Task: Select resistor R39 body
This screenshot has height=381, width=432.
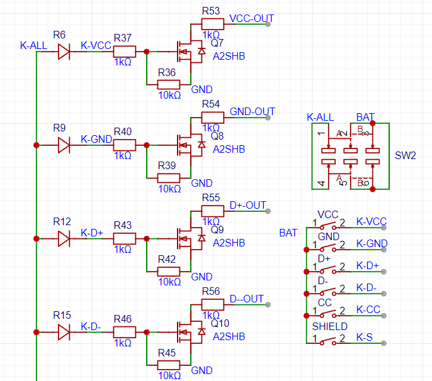Action: click(x=169, y=179)
